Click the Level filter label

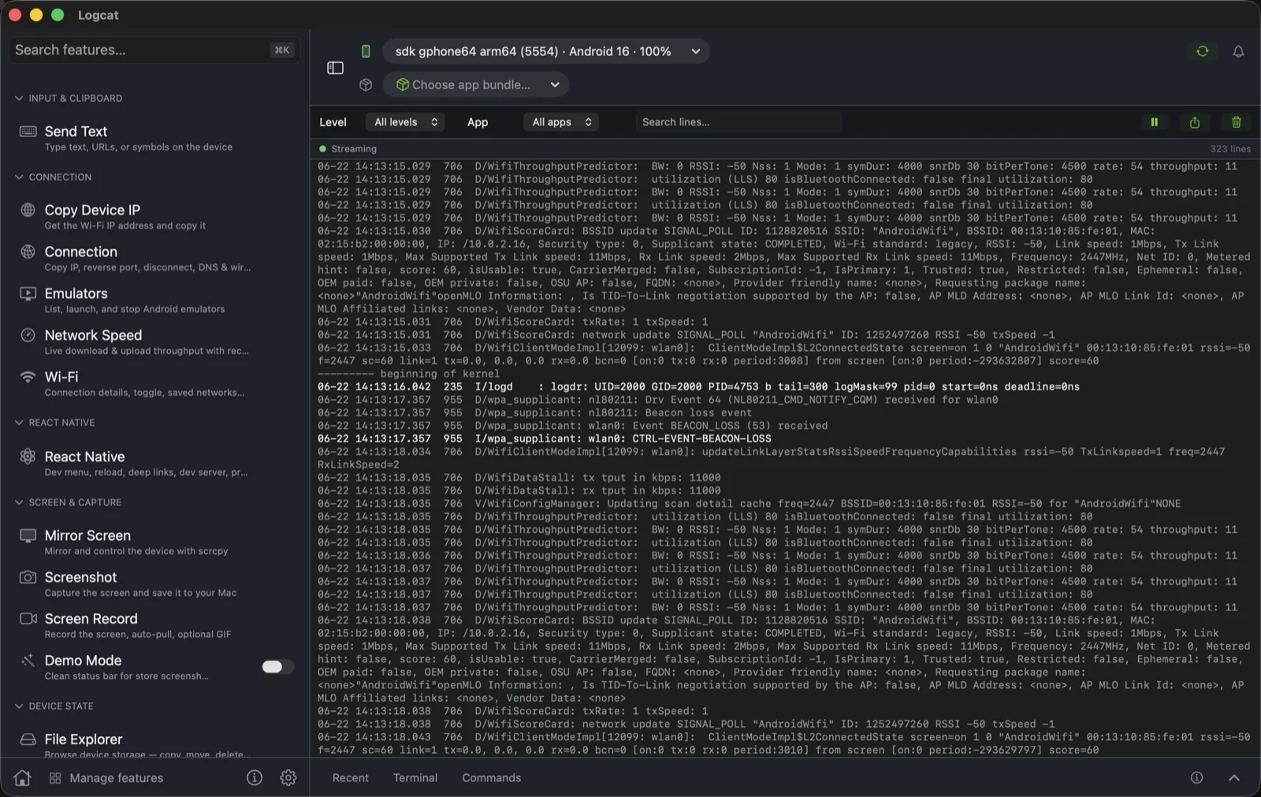tap(333, 122)
